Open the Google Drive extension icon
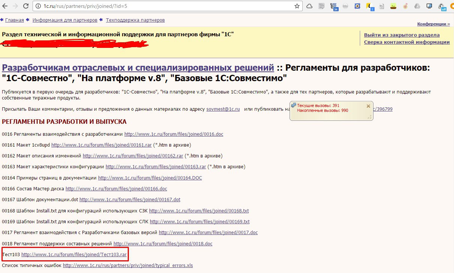 point(417,6)
